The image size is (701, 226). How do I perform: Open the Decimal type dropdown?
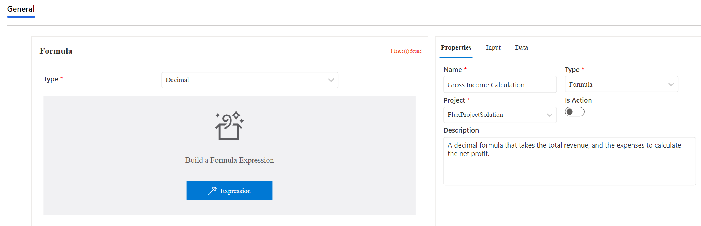click(x=250, y=80)
